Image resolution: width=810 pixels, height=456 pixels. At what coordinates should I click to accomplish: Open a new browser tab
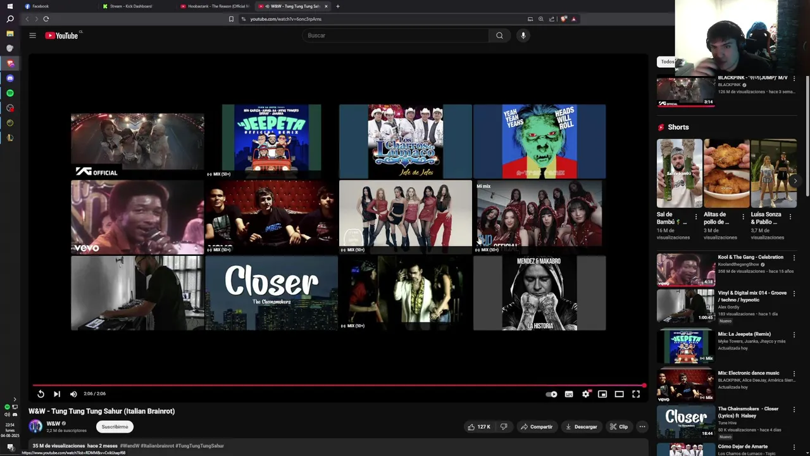pyautogui.click(x=338, y=6)
